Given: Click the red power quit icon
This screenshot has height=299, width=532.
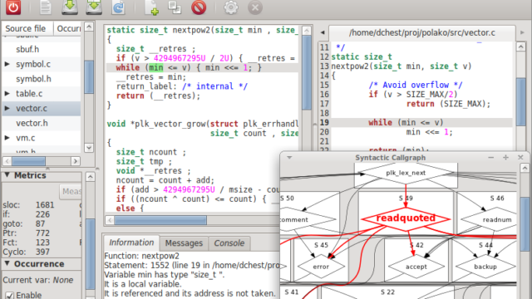Looking at the screenshot, I should (x=13, y=7).
